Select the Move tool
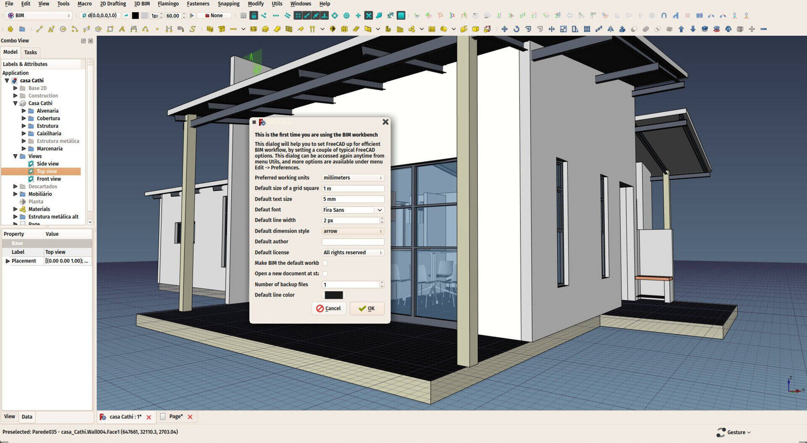This screenshot has width=807, height=443. [504, 29]
